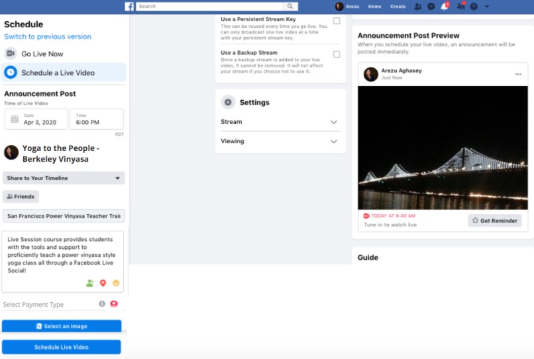Image resolution: width=534 pixels, height=359 pixels.
Task: Enable Use a Persistent Stream Key checkbox
Action: [x=337, y=21]
